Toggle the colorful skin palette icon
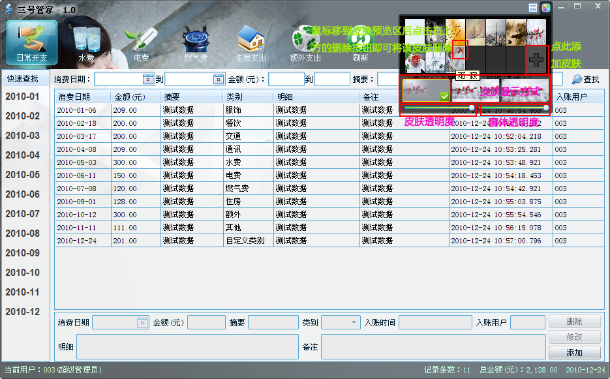This screenshot has height=379, width=610. [x=546, y=8]
